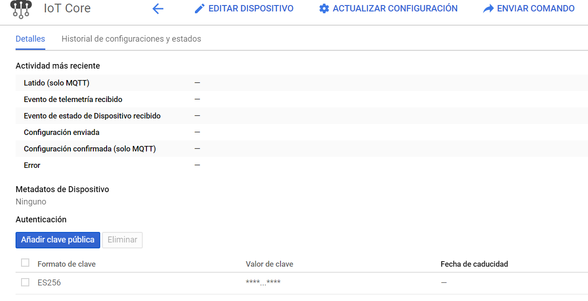Click Ninguno under Metadatos de Dispositivo
Viewport: 588px width, 301px height.
click(31, 201)
